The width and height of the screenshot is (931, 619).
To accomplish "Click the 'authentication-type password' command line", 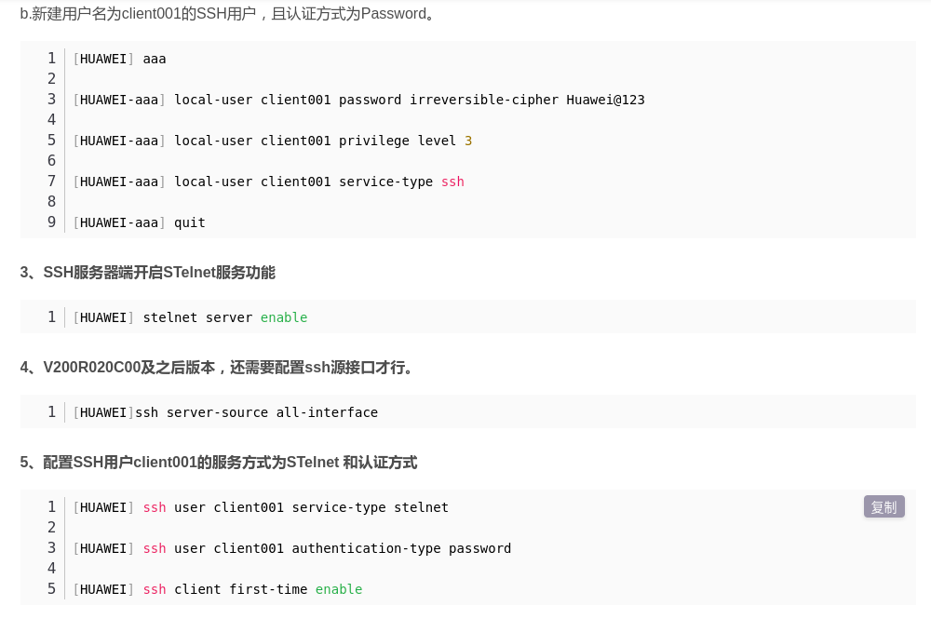I will coord(291,548).
